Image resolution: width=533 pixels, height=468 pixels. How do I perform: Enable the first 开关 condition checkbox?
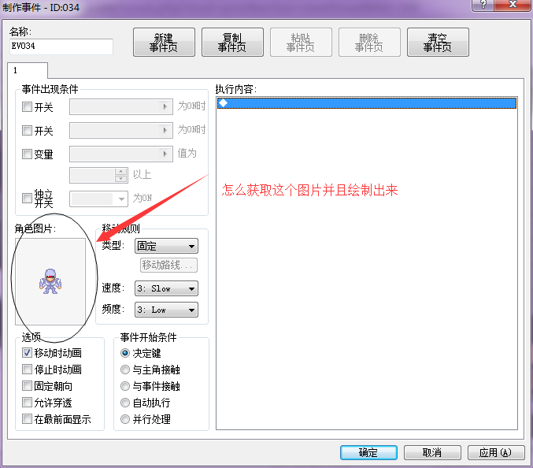(x=27, y=107)
